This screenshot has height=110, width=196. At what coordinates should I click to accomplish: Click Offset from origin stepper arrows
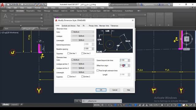coord(129,65)
